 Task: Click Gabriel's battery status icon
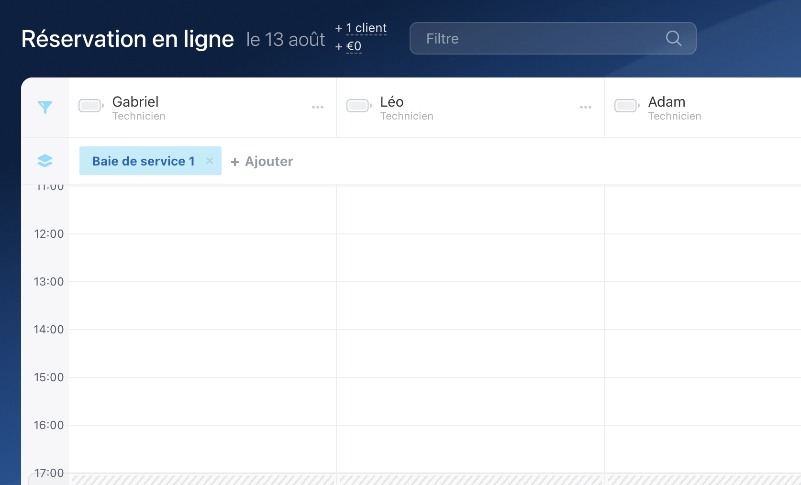tap(90, 106)
